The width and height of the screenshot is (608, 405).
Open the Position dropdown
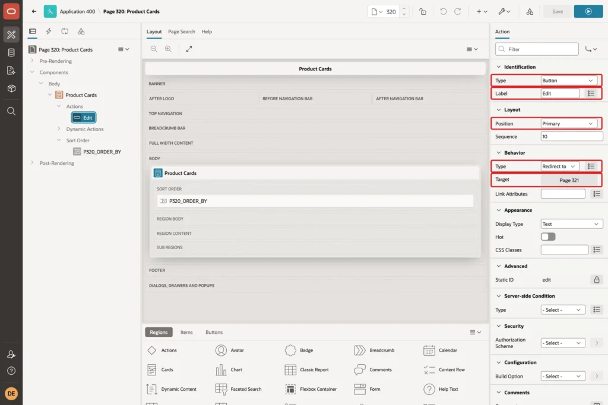coord(568,123)
